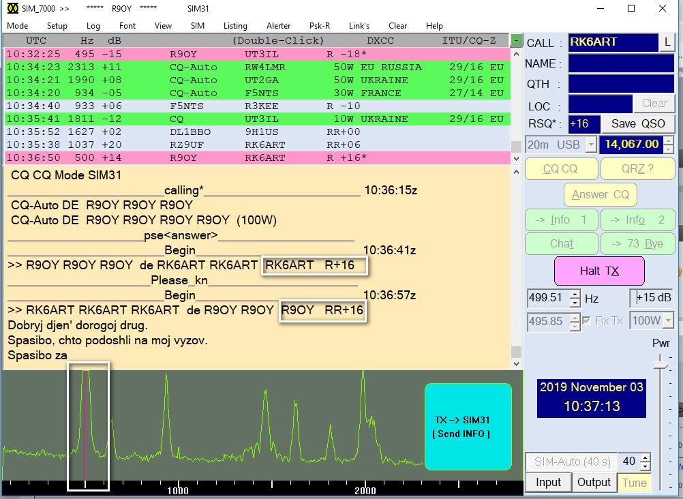Click the SIM app icon in title bar
The image size is (683, 499).
click(12, 8)
